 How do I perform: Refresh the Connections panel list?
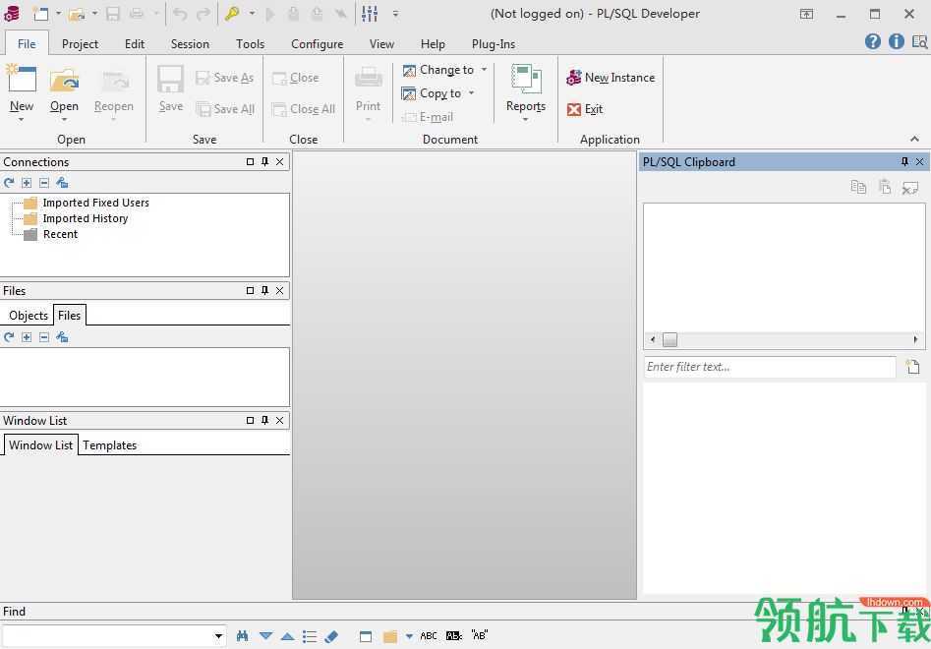click(x=9, y=183)
